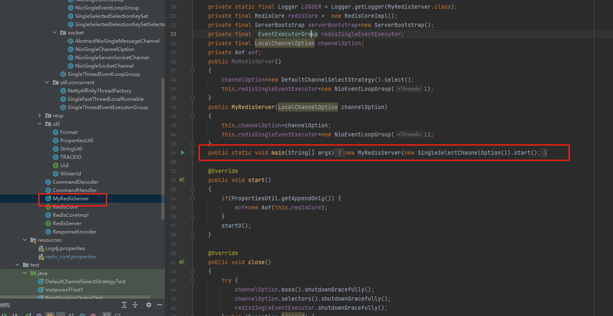Screen dimensions: 613x316
Task: Collapse the resources folder node
Action: coord(25,240)
